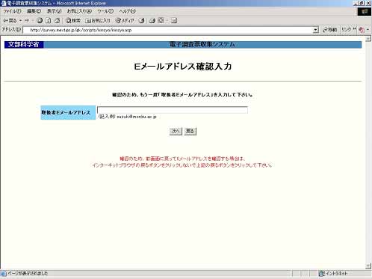Click the address bar URL field

pyautogui.click(x=168, y=30)
